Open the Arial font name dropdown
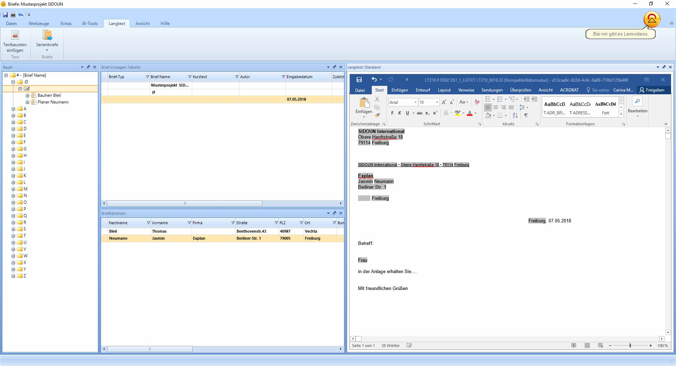Screen dimensions: 676x366 click(415, 102)
